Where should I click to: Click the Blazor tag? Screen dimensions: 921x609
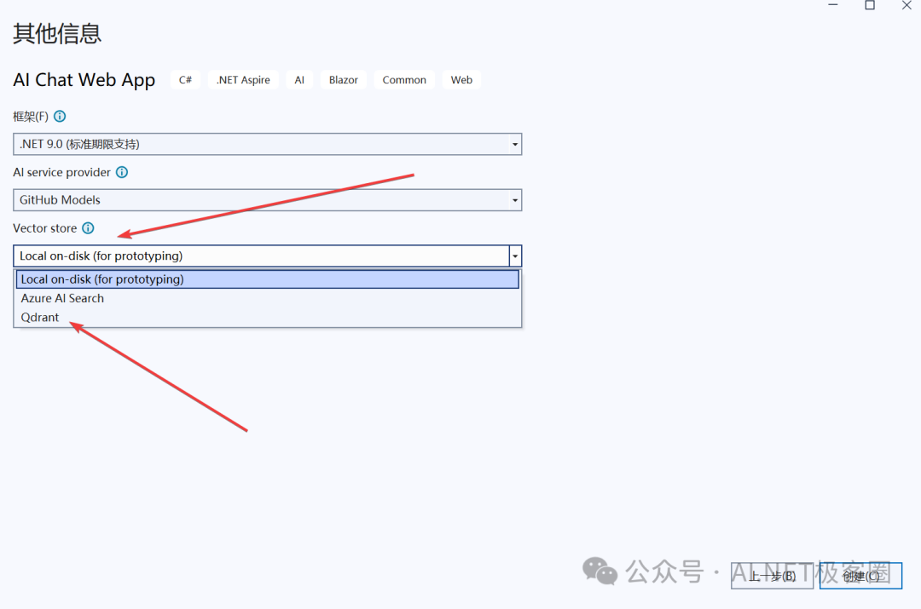click(x=344, y=80)
